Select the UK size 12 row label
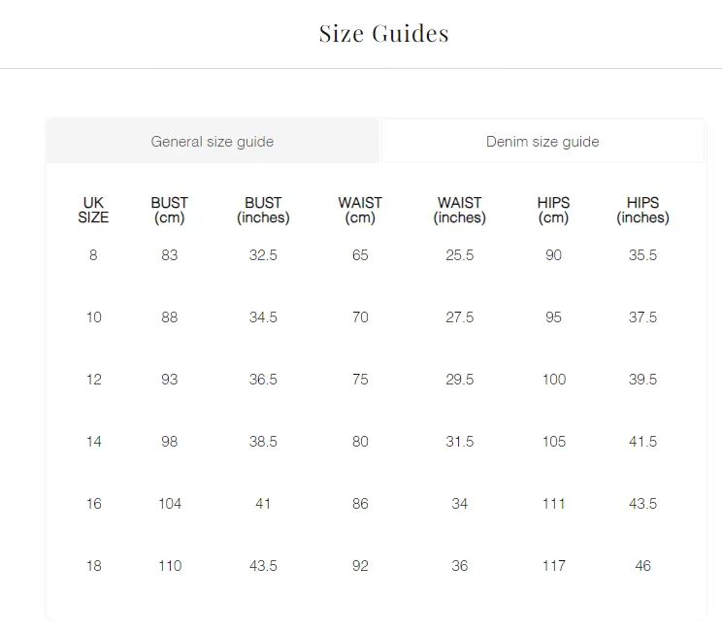The image size is (722, 633). click(94, 380)
